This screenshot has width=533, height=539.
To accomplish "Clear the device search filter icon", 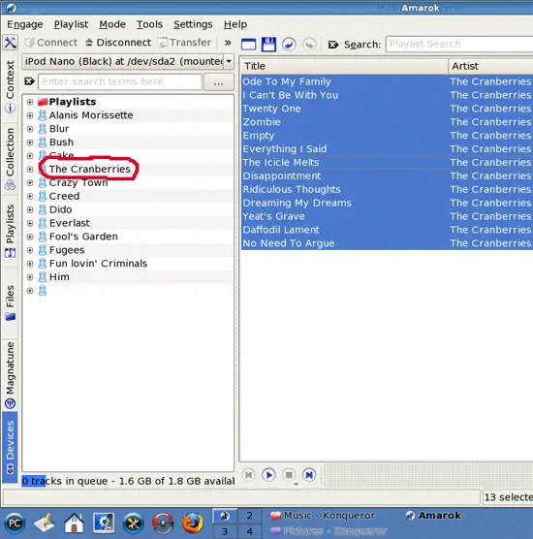I will [29, 81].
